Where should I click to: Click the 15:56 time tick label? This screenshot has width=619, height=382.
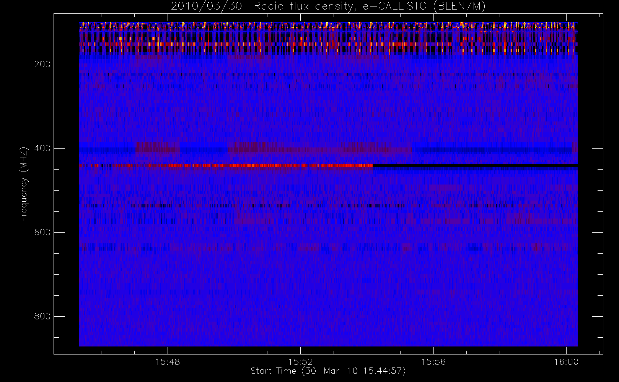pos(433,362)
